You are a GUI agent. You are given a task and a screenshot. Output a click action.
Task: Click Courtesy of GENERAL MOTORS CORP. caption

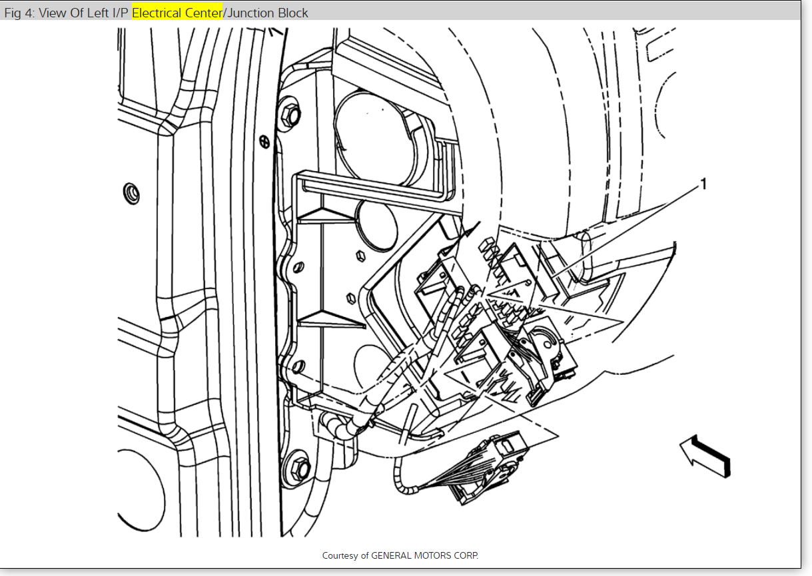(400, 555)
